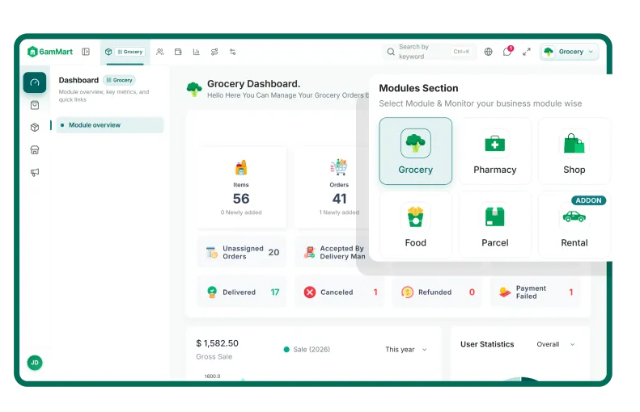Open the settings sliders icon left of the last icon in the top navigation
640x412 pixels.
(x=214, y=52)
